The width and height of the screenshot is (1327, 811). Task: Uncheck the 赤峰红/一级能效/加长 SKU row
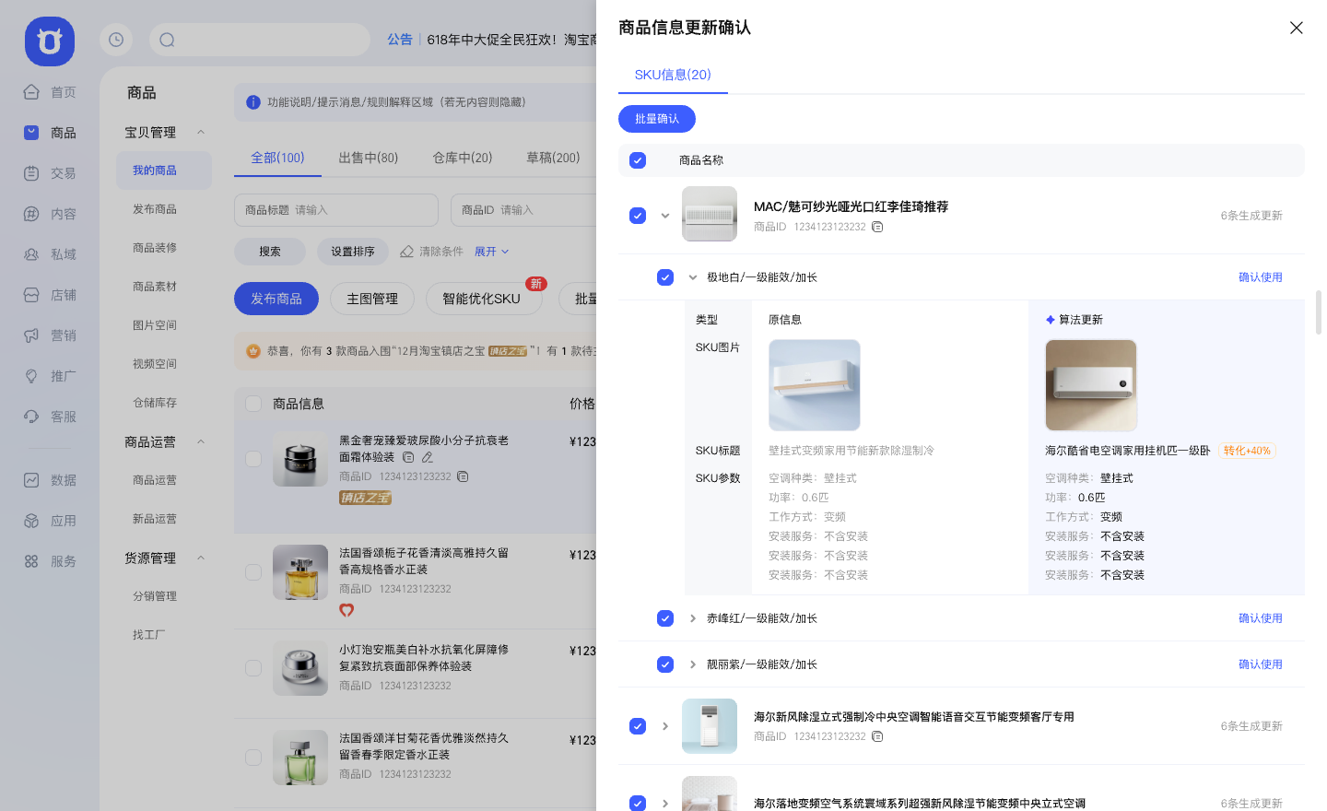point(665,618)
